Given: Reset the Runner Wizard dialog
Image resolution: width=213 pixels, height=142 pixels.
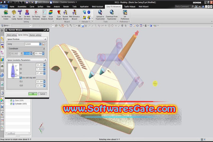Looking at the screenshot, I should (x=45, y=30).
